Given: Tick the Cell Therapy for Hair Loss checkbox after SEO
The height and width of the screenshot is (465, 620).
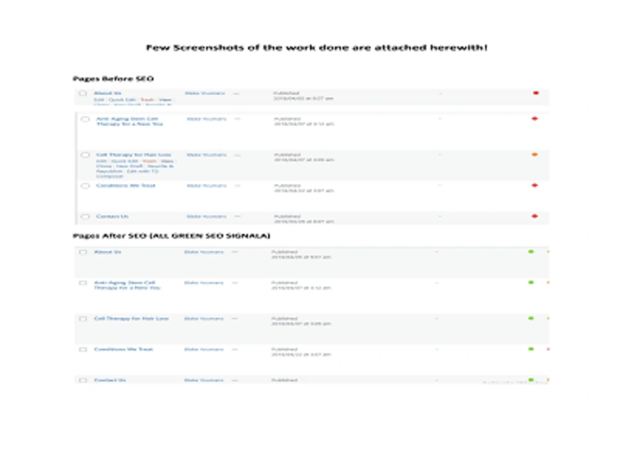Looking at the screenshot, I should pos(82,319).
